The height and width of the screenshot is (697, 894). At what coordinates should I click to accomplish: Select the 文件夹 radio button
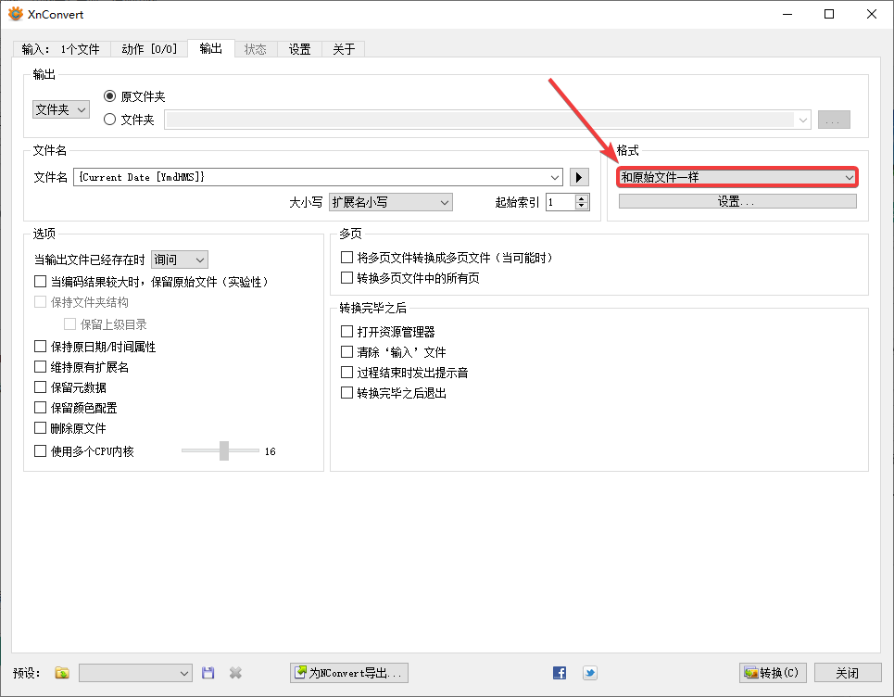coord(111,118)
